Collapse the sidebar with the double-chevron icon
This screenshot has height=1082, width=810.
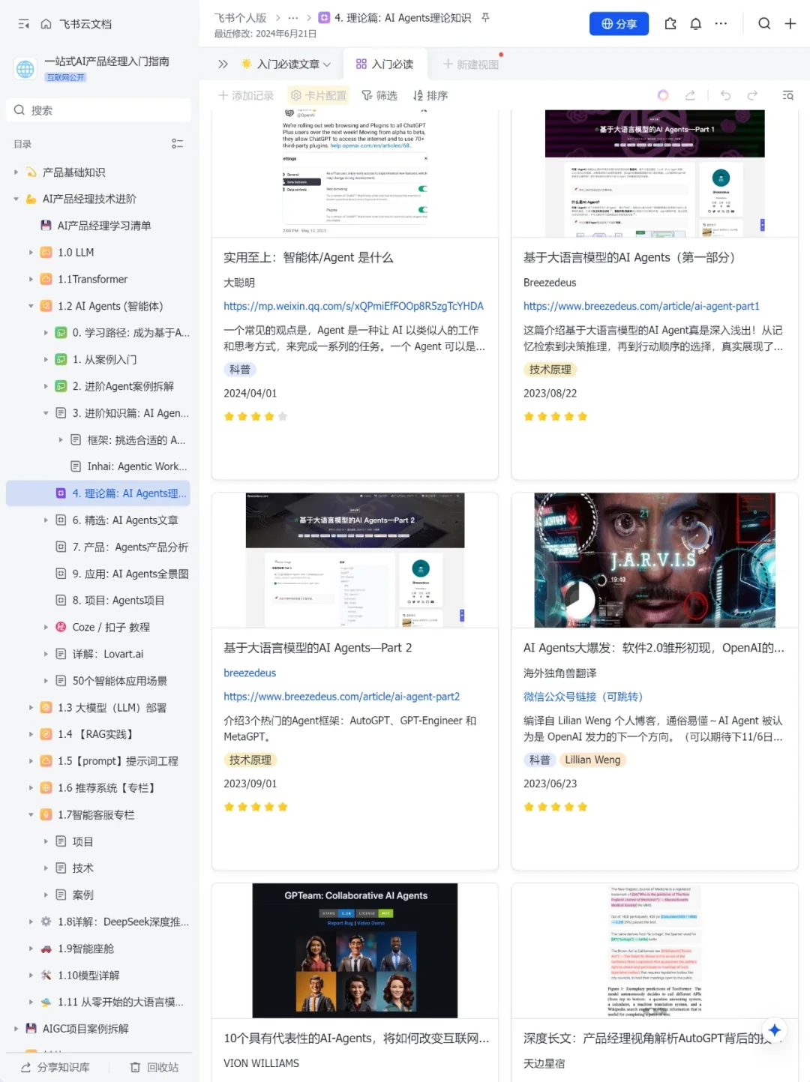pos(222,64)
